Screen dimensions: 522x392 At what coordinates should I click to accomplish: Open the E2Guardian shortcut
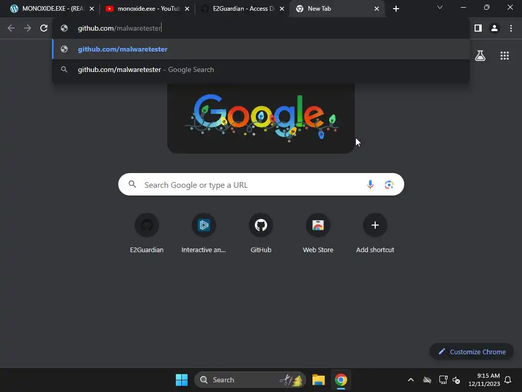tap(146, 233)
